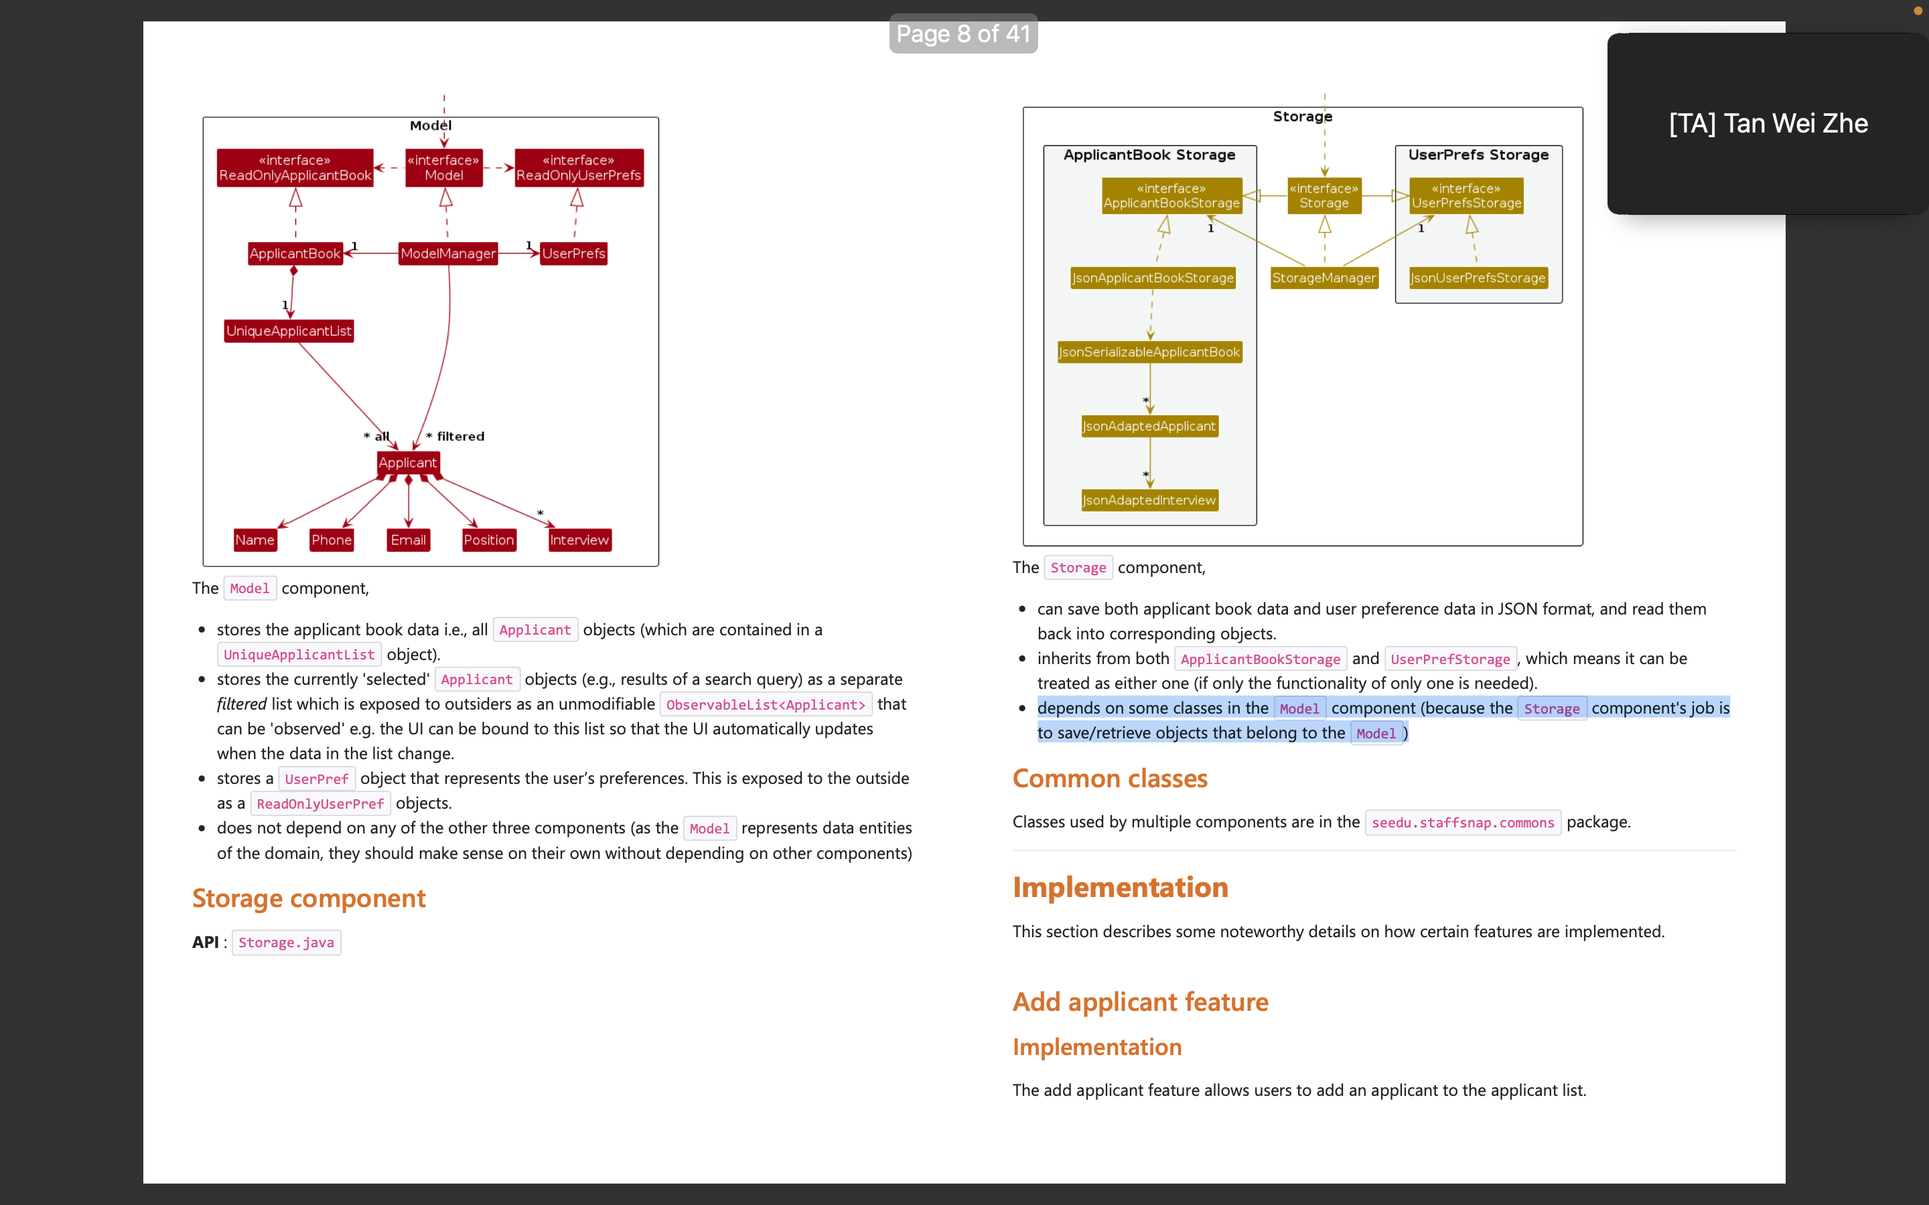This screenshot has height=1205, width=1929.
Task: Click the orange recording dot at top right
Action: (1918, 10)
